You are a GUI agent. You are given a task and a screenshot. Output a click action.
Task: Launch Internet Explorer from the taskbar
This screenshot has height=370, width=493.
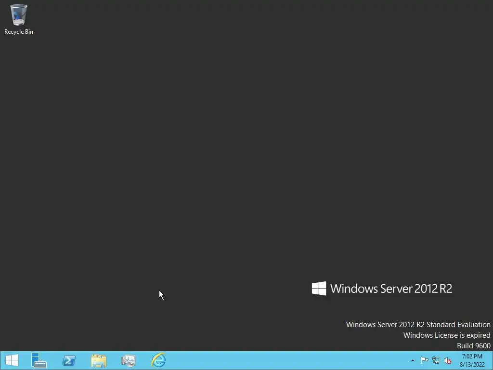158,360
